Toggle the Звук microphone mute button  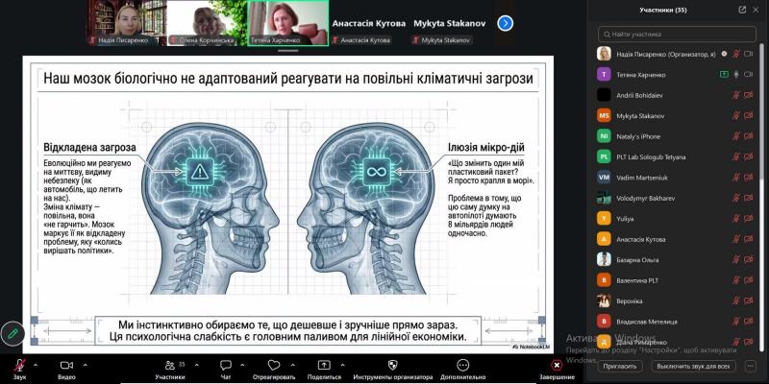[19, 366]
